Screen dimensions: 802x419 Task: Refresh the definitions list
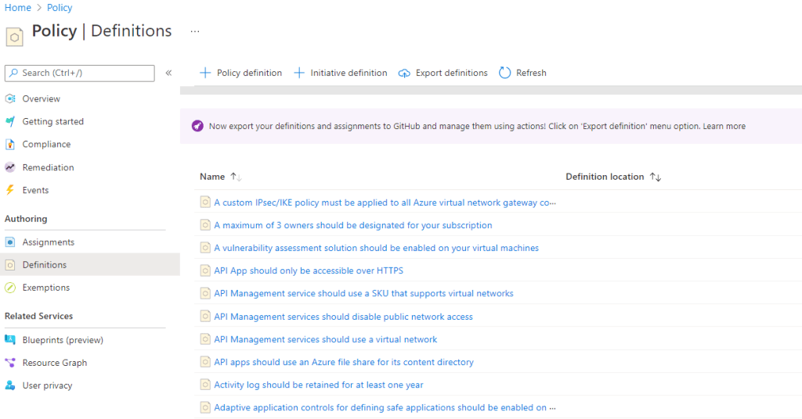coord(522,73)
